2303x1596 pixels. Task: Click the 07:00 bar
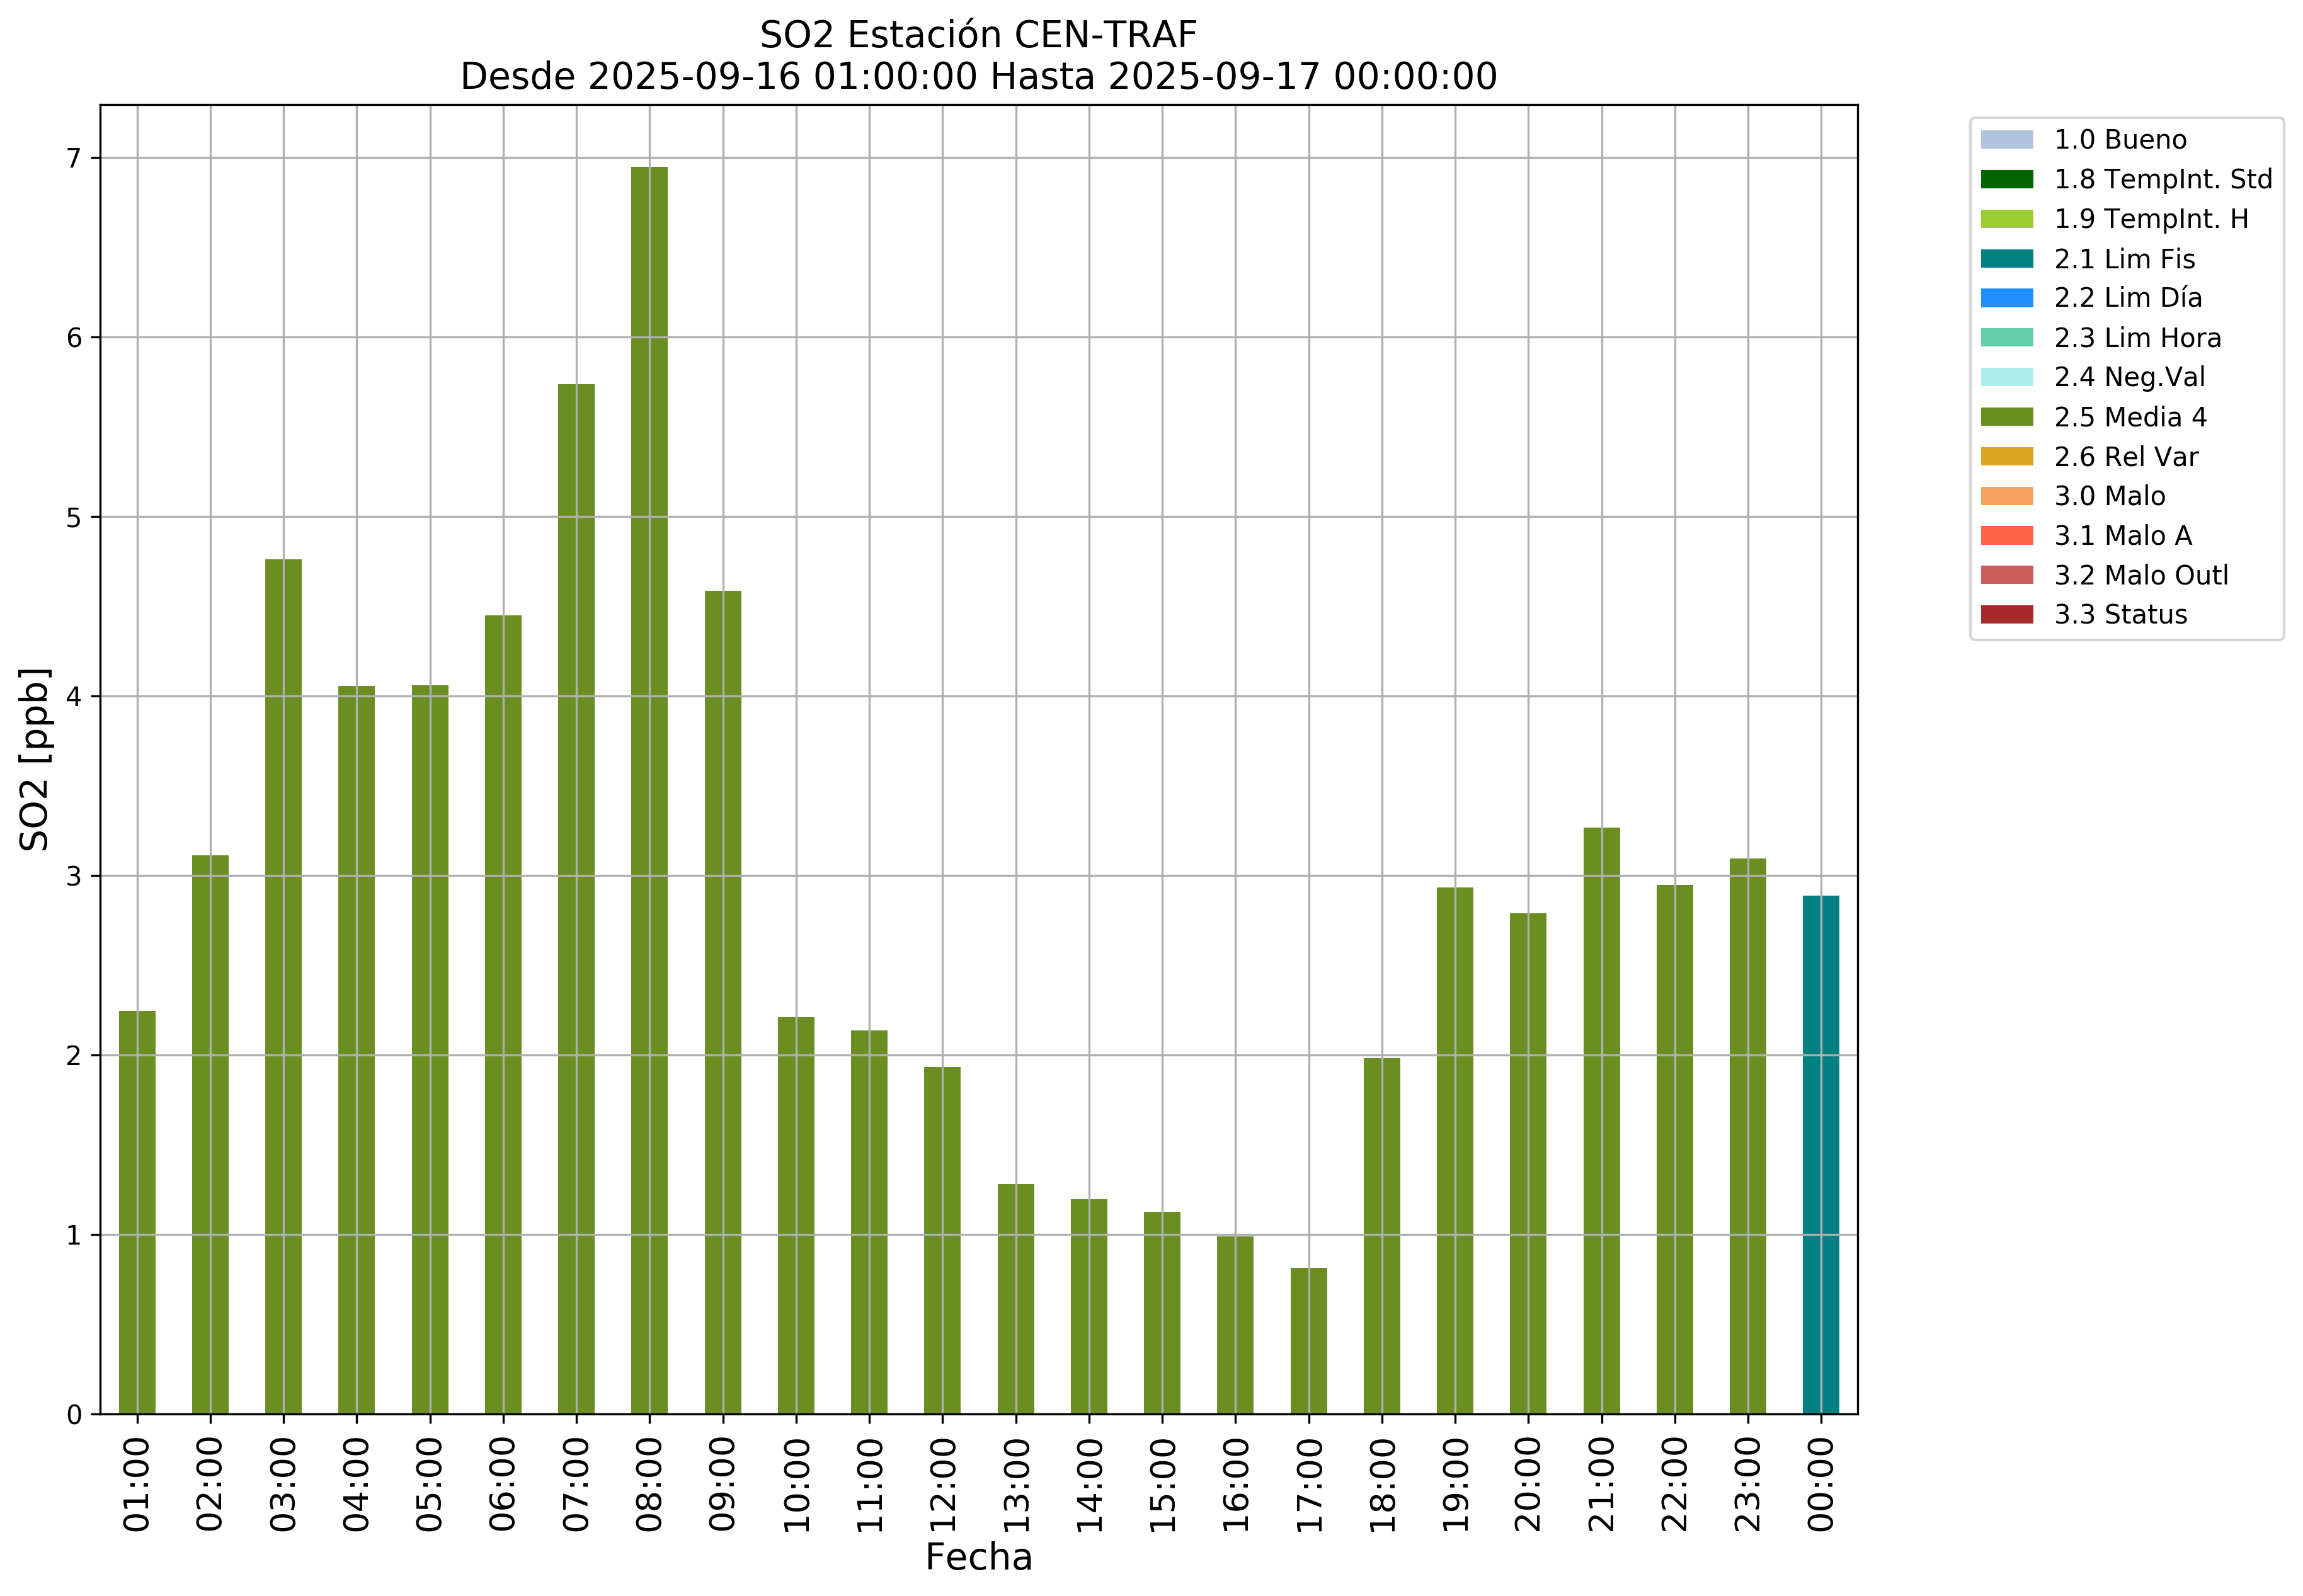click(x=576, y=900)
